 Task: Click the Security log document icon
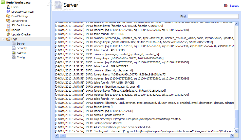[14, 48]
